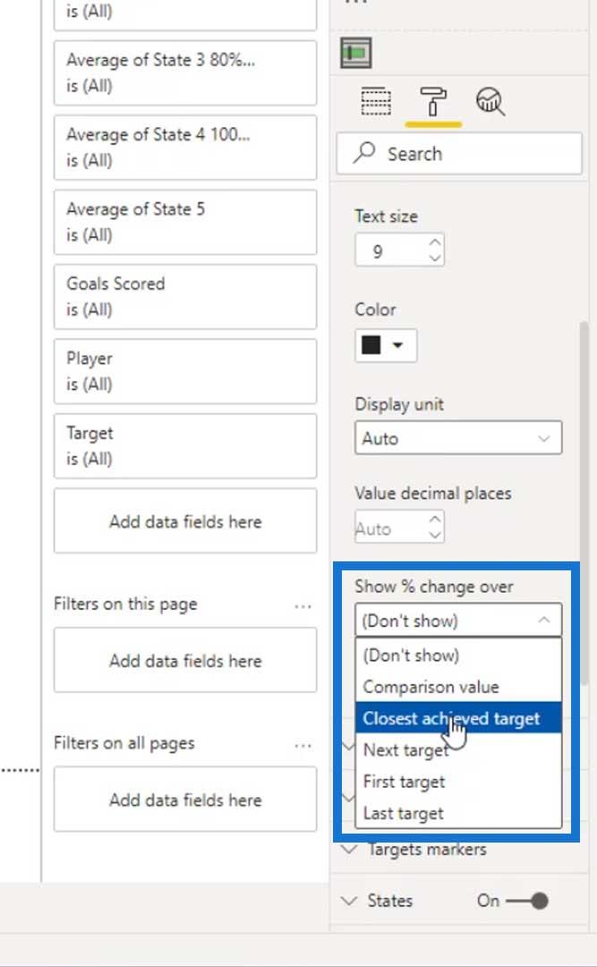Open the Analytics magnifier icon
The width and height of the screenshot is (597, 967).
click(490, 100)
